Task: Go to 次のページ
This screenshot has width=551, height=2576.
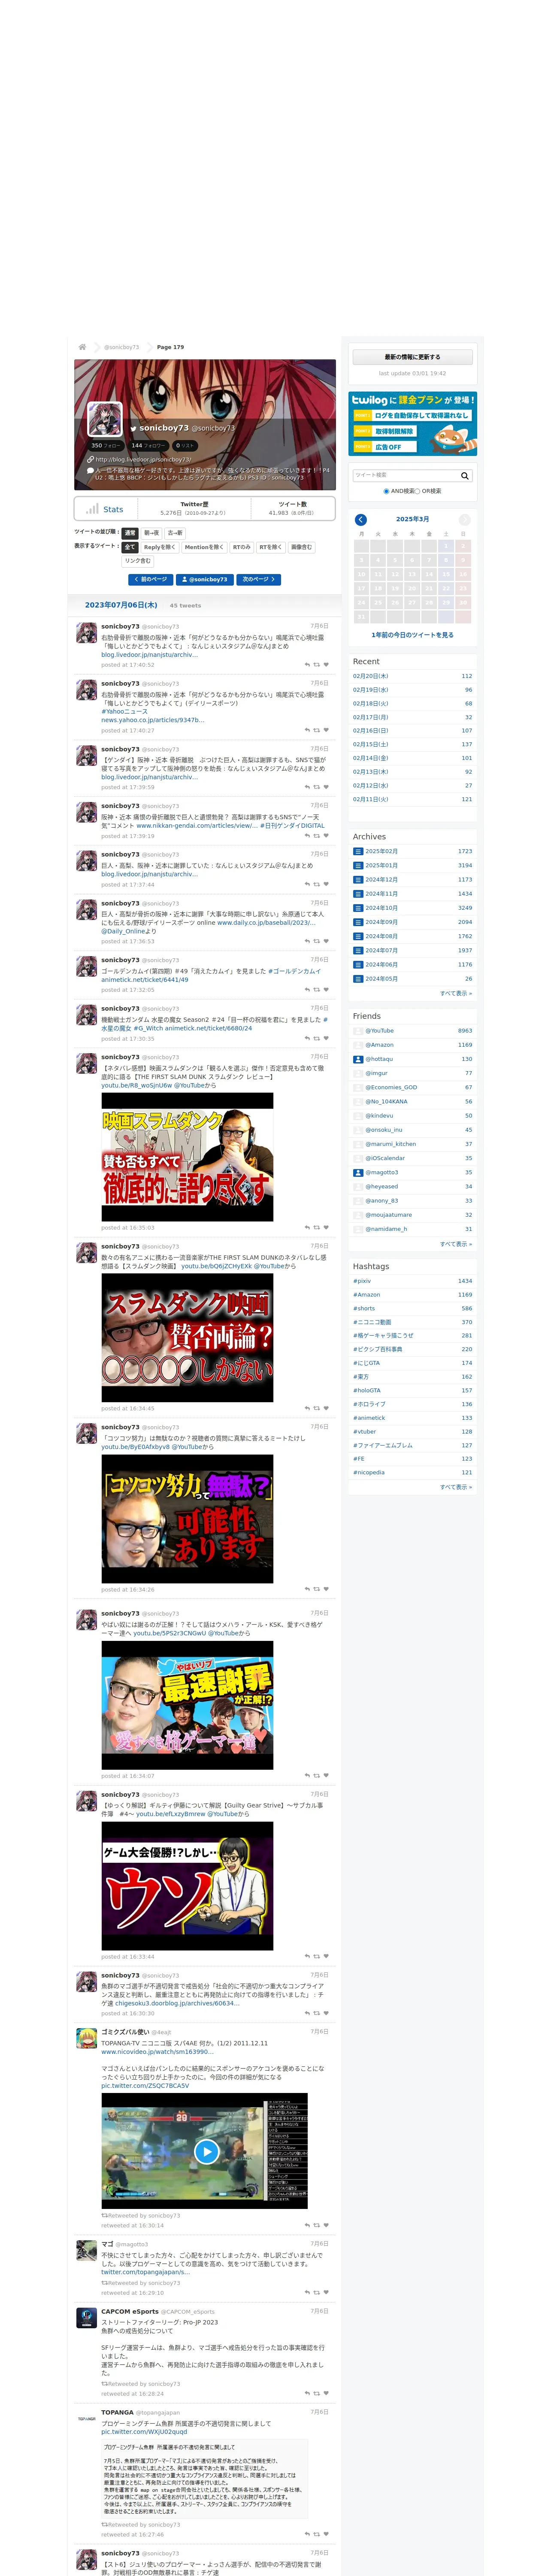Action: pos(259,579)
